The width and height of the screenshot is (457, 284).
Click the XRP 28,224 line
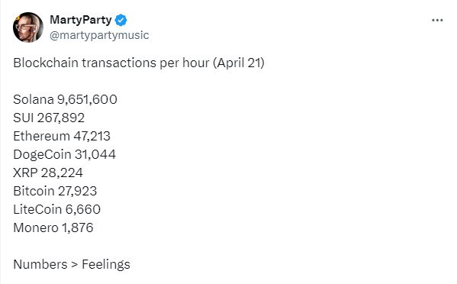tap(48, 173)
